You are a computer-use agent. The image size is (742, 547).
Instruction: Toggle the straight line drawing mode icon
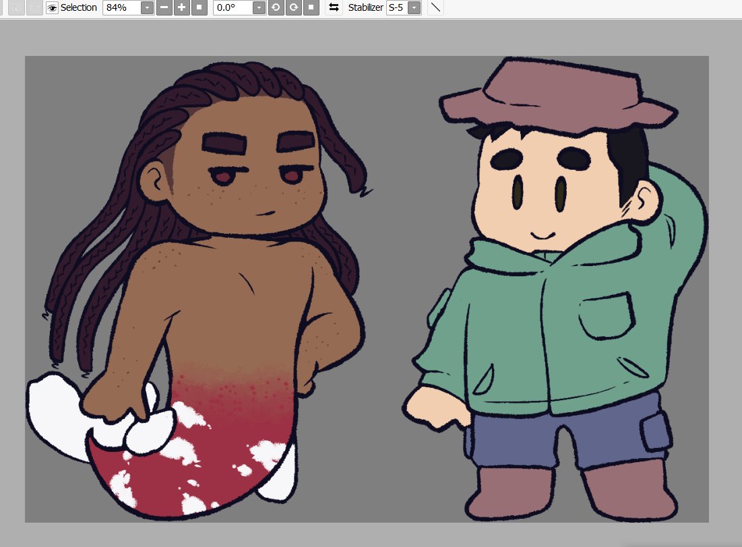435,7
